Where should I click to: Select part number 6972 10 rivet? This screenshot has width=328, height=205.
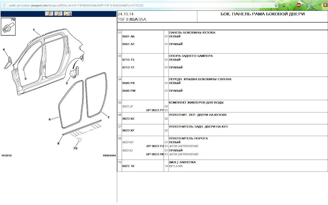(128, 166)
